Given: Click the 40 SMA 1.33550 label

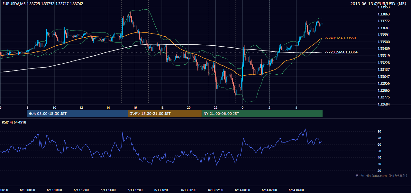Looking at the screenshot, I should point(340,38).
